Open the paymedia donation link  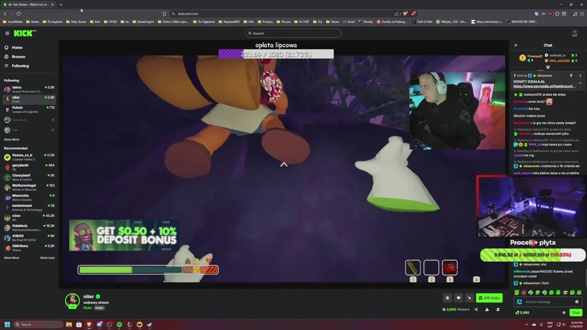click(x=543, y=86)
